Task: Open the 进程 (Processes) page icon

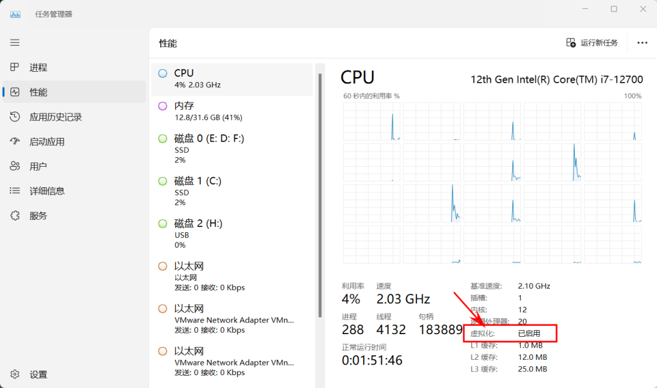Action: pyautogui.click(x=15, y=67)
